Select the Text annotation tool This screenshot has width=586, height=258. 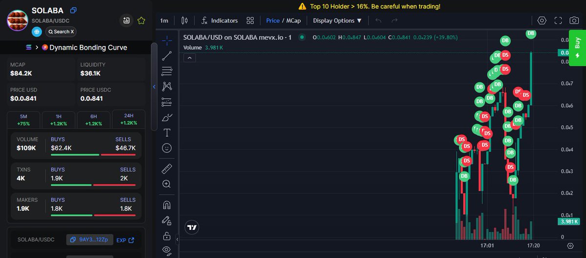(167, 132)
